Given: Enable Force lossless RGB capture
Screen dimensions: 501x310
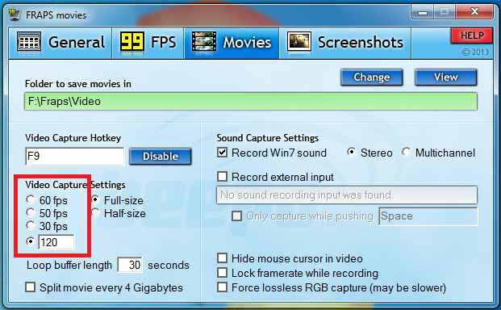Looking at the screenshot, I should click(x=223, y=287).
